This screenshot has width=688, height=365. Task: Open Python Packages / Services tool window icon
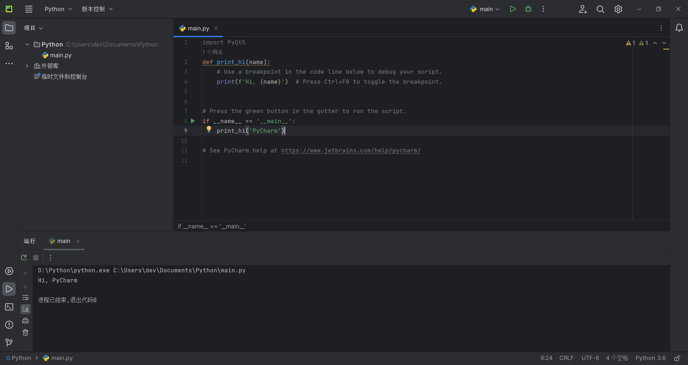click(x=9, y=271)
